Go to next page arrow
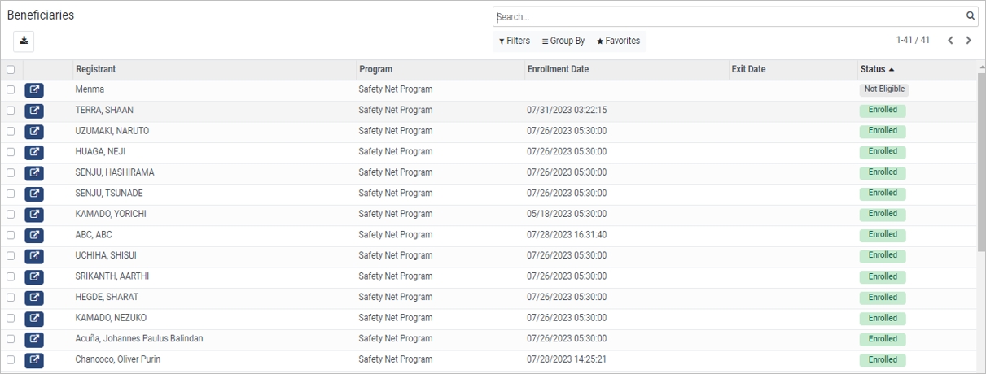This screenshot has width=986, height=374. [x=969, y=41]
